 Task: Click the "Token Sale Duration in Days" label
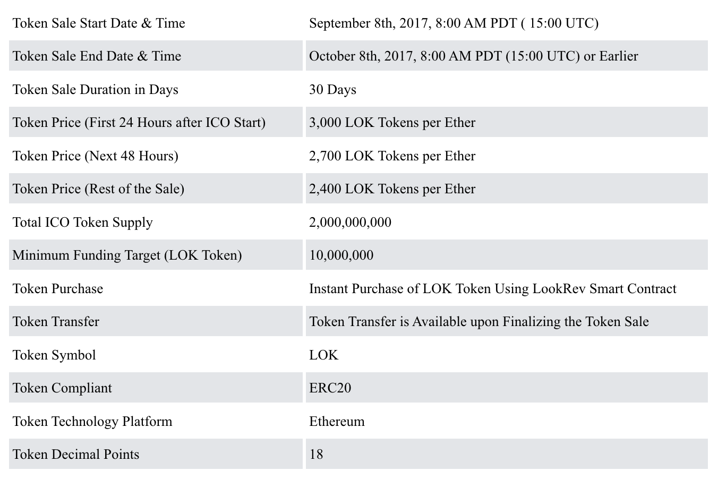pos(95,90)
